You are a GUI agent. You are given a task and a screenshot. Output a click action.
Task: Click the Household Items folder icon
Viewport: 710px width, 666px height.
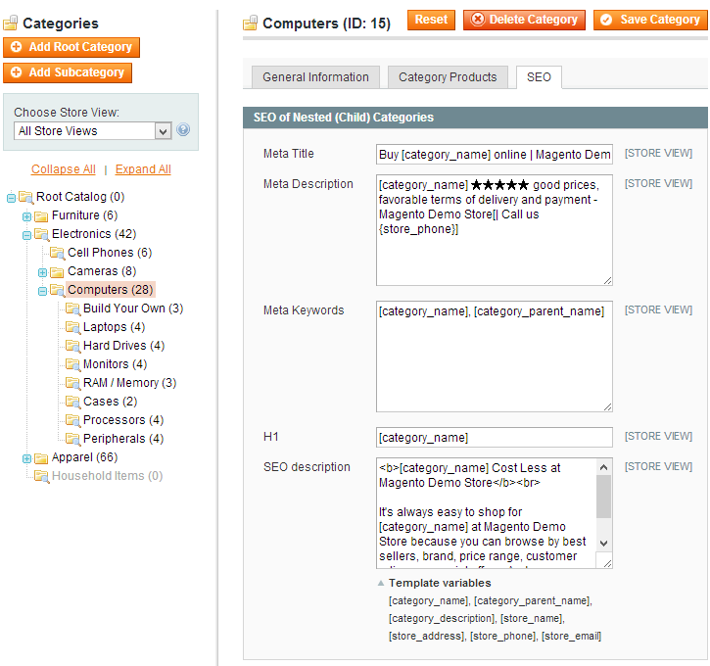42,476
